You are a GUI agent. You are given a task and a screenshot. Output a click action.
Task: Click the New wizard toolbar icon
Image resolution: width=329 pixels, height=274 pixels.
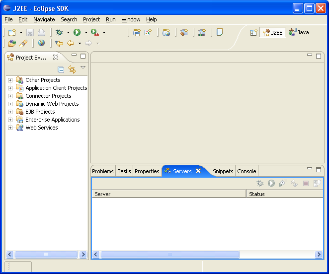[x=12, y=32]
